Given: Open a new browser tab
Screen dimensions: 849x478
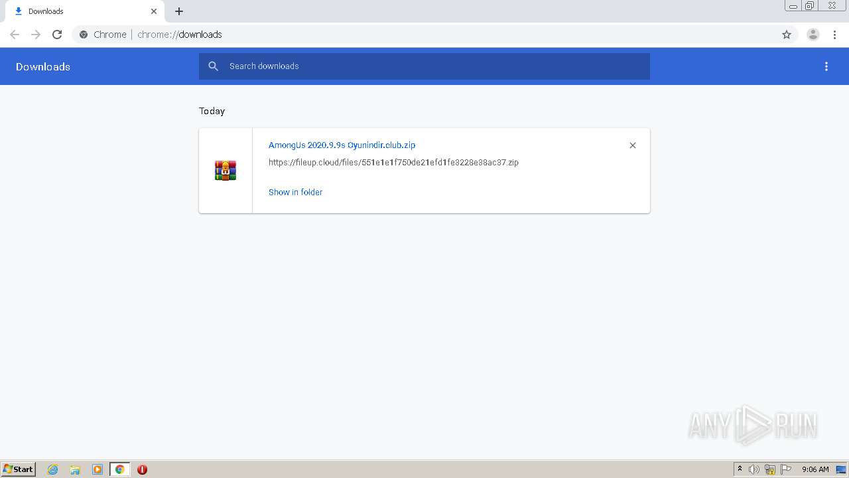Looking at the screenshot, I should click(x=179, y=11).
